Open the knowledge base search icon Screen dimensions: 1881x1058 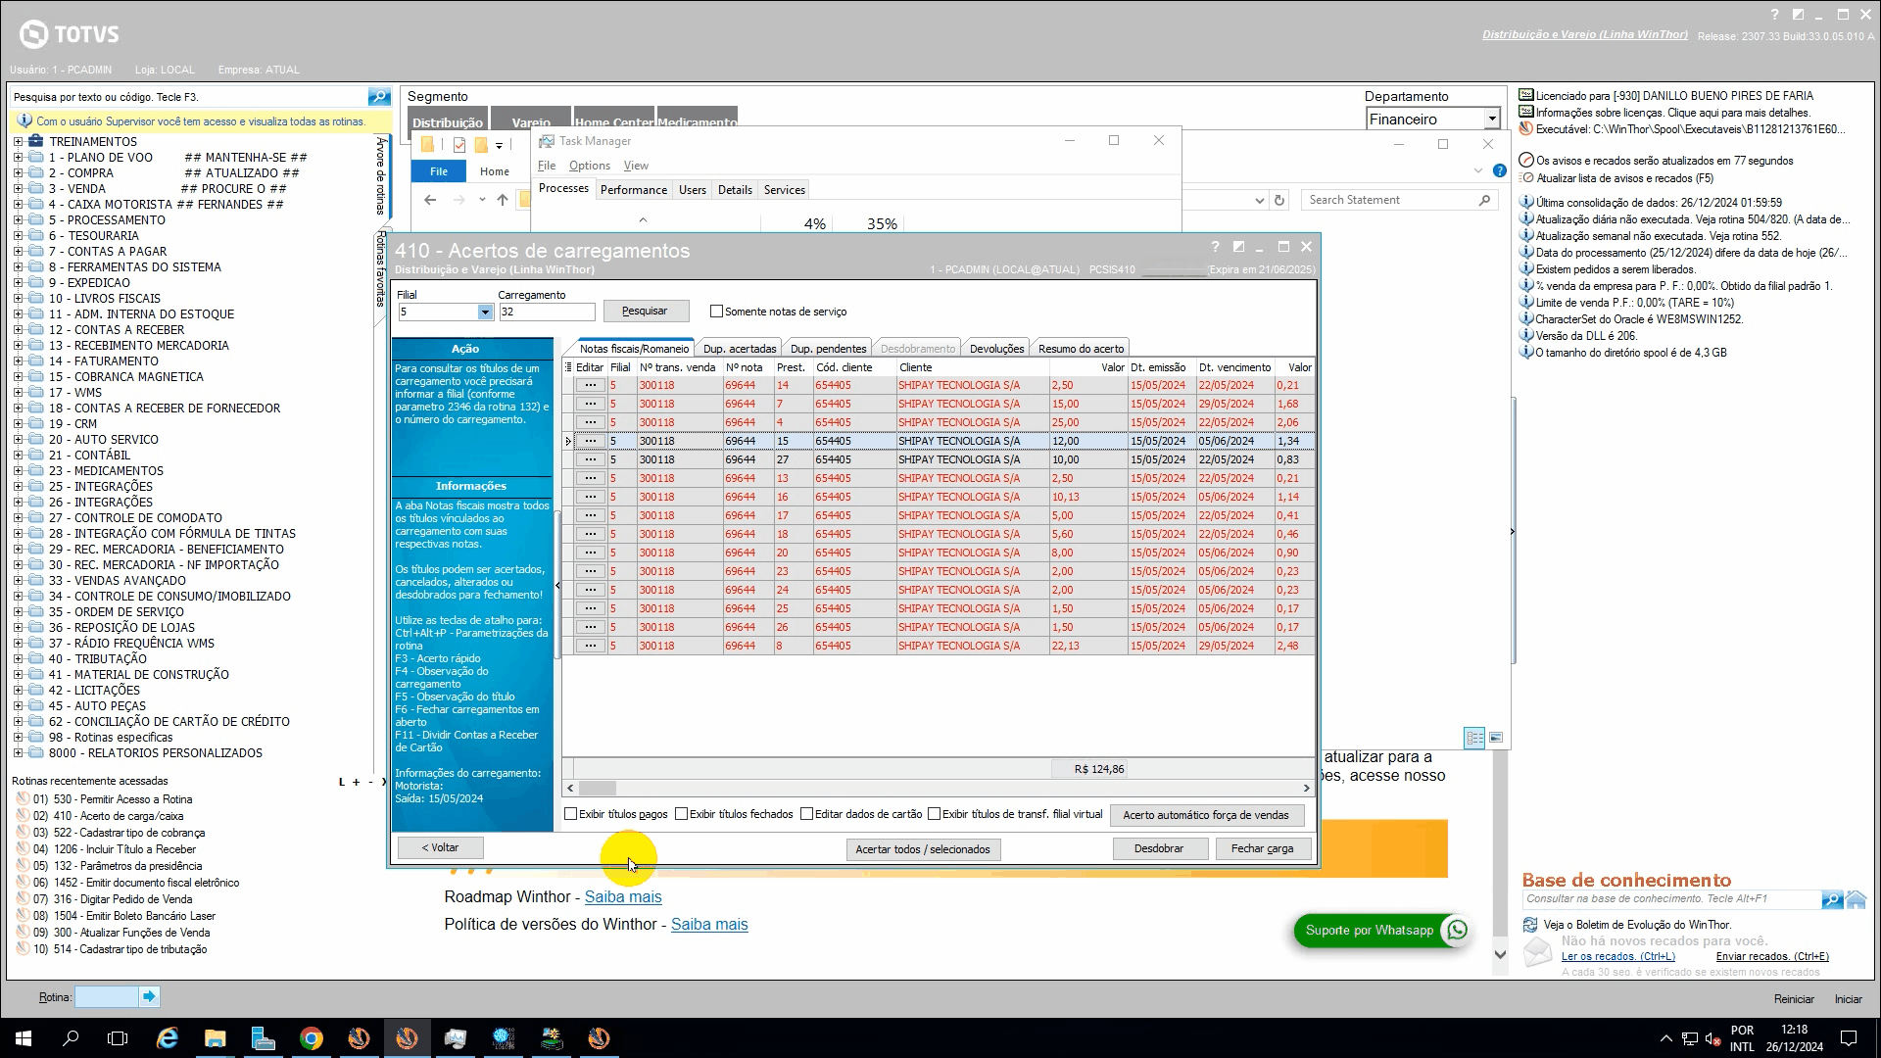click(1831, 899)
